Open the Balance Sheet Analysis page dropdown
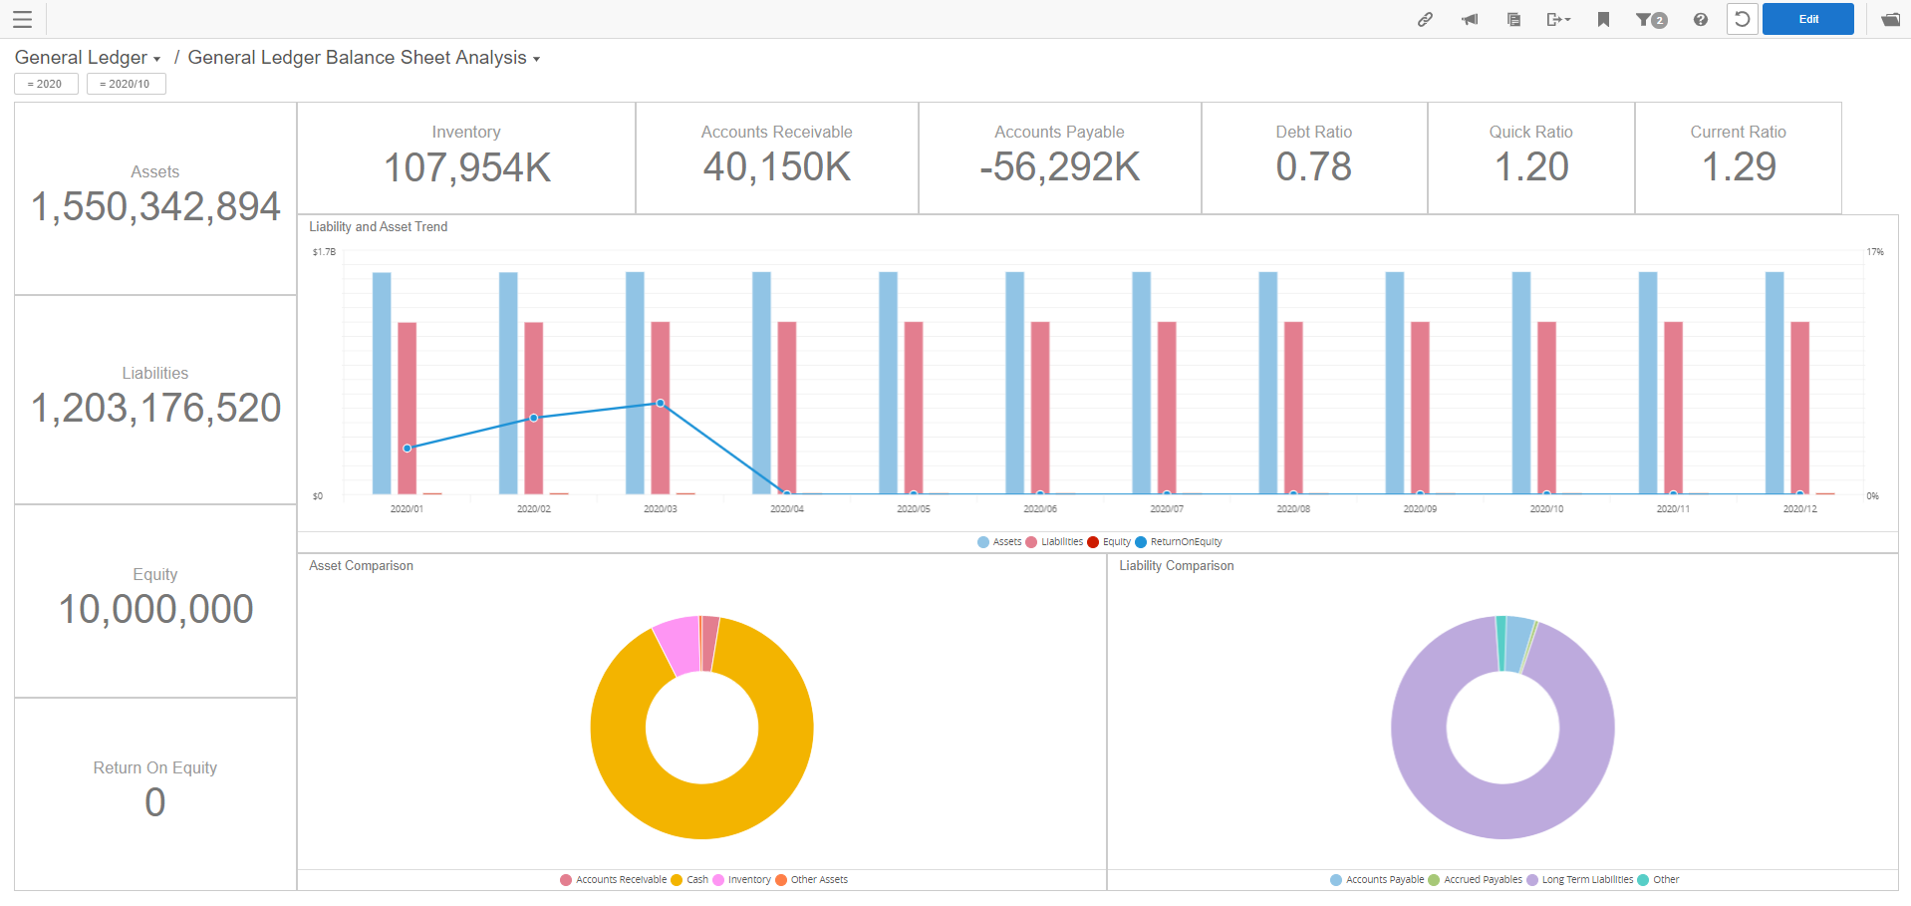The width and height of the screenshot is (1911, 906). coord(535,59)
